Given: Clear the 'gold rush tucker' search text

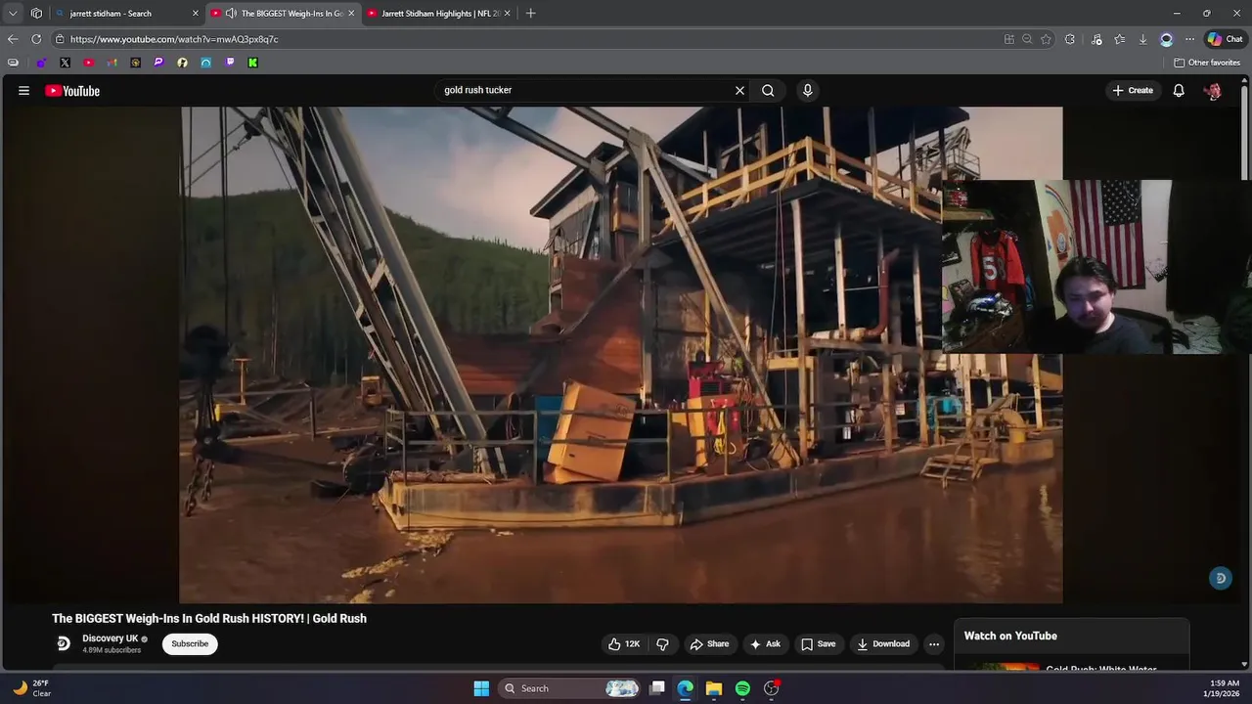Looking at the screenshot, I should (739, 90).
